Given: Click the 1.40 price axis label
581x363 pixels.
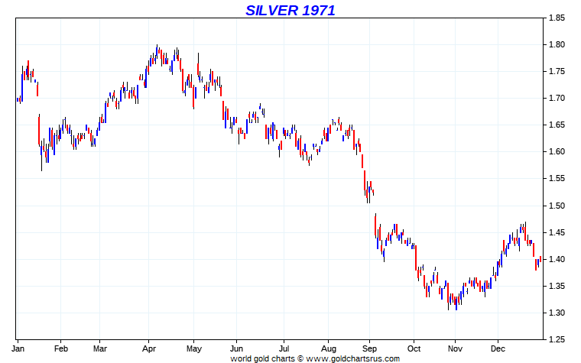Looking at the screenshot, I should [557, 259].
